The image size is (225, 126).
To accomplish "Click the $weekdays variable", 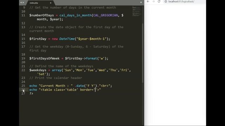I will [x=38, y=70].
